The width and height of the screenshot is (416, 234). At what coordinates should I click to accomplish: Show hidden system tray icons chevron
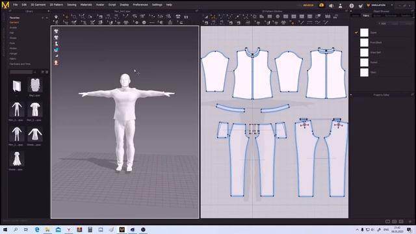point(357,229)
